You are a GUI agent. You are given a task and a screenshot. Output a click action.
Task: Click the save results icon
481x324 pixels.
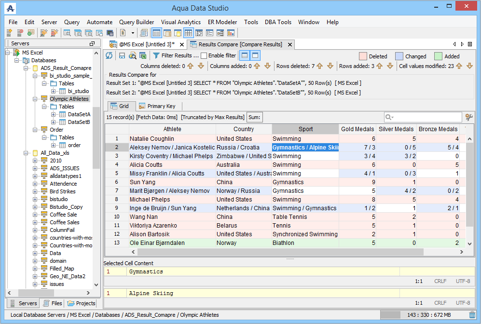(x=122, y=55)
